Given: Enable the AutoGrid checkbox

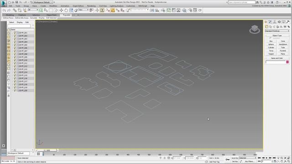Looking at the screenshot, I should 271,38.
